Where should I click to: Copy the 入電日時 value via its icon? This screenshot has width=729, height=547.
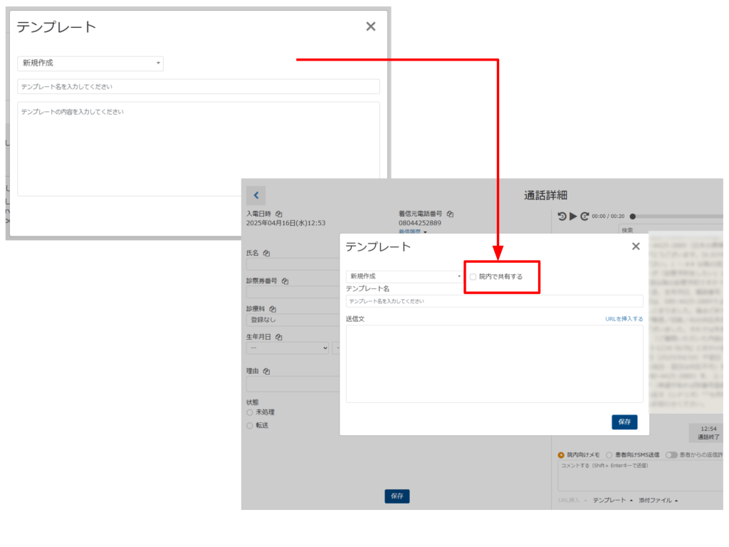[279, 214]
